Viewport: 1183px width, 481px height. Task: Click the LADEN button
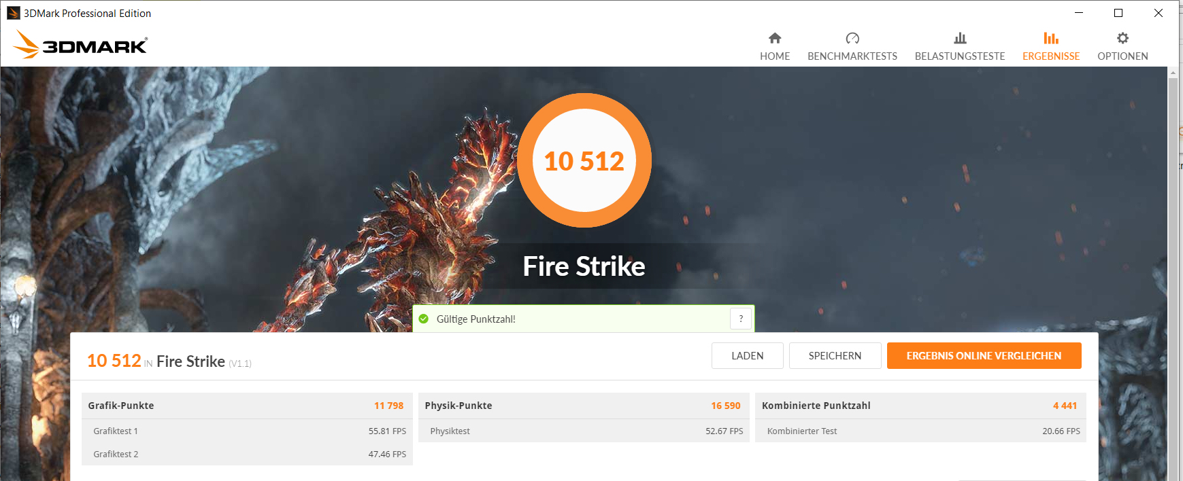pyautogui.click(x=748, y=355)
